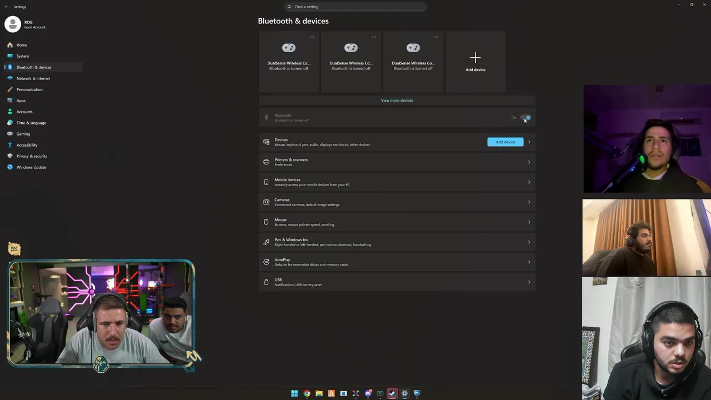The width and height of the screenshot is (711, 400).
Task: Expand Pen & Windows Ink chevron
Action: [x=529, y=242]
